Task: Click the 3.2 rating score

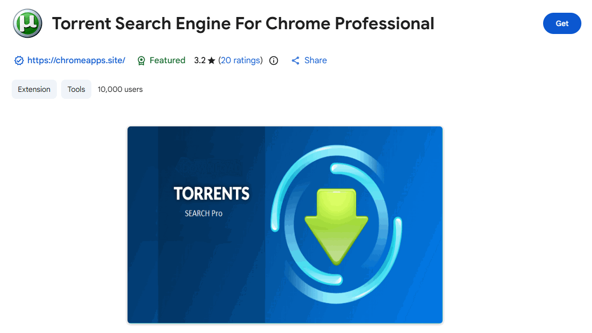Action: 200,61
